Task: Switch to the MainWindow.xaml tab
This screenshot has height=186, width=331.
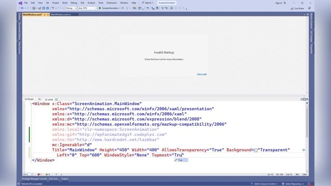Action: click(32, 14)
